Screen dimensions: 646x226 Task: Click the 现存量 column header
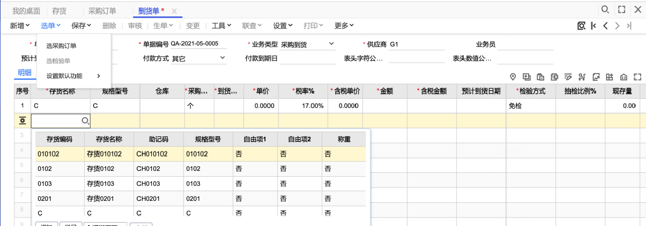click(x=622, y=91)
